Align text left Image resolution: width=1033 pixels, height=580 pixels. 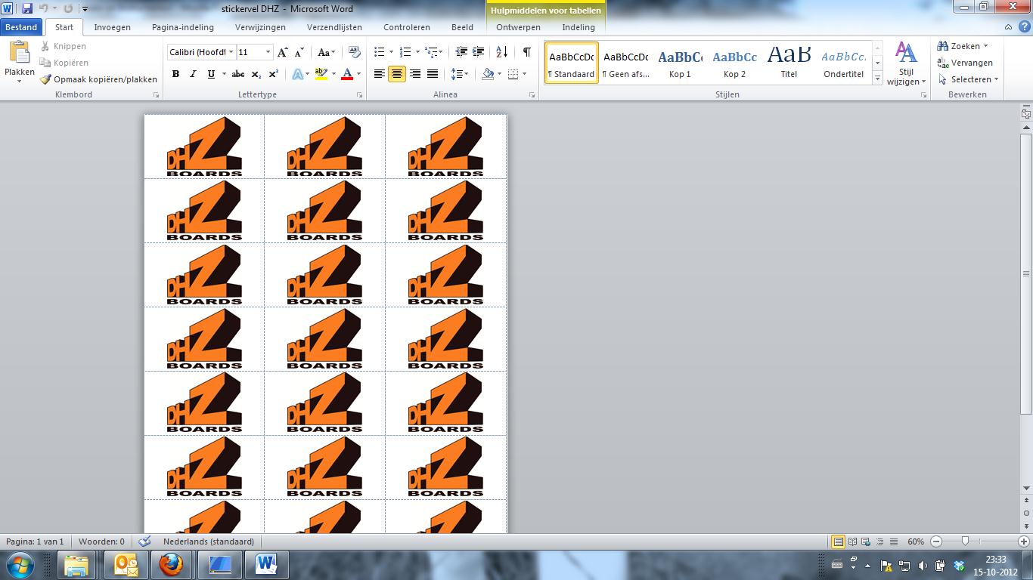point(379,74)
